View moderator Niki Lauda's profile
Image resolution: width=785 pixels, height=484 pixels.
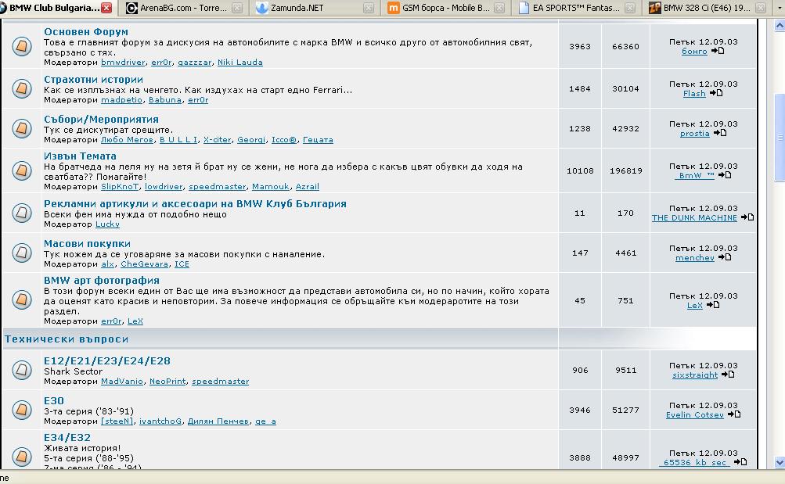click(x=239, y=63)
